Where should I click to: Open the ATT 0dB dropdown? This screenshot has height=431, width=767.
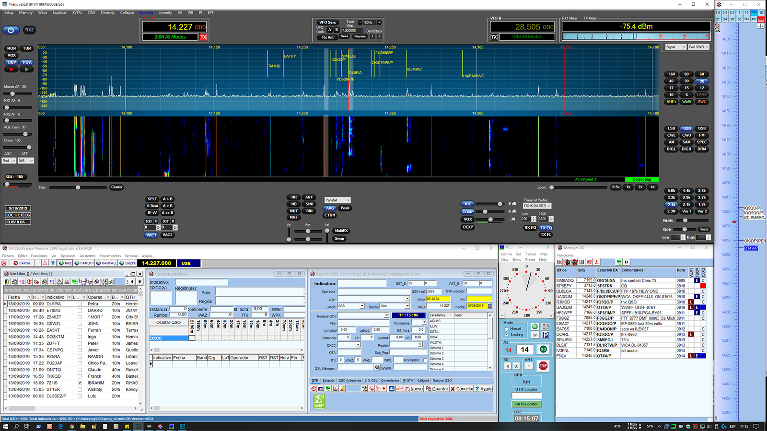pos(26,161)
